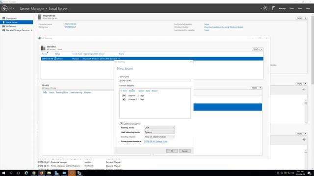The width and height of the screenshot is (314, 176).
Task: Click Cancel in the New team dialog
Action: click(x=184, y=151)
